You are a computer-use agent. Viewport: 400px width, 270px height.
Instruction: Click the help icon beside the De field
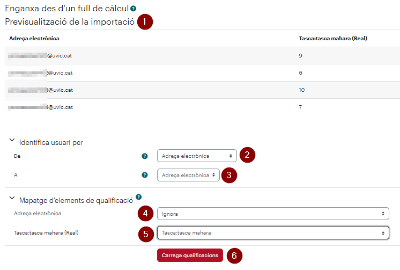(145, 156)
